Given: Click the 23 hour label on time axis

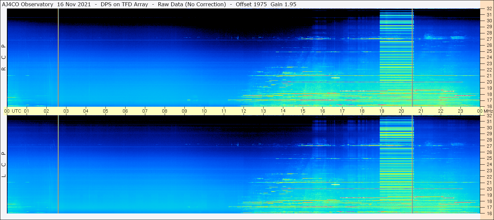Looking at the screenshot, I should (460, 111).
